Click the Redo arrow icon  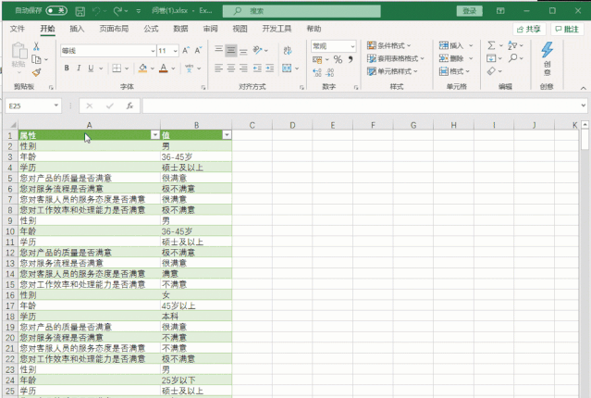click(x=117, y=11)
